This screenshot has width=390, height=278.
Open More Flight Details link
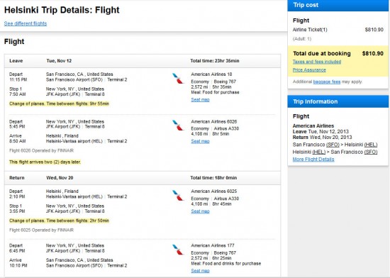313,160
